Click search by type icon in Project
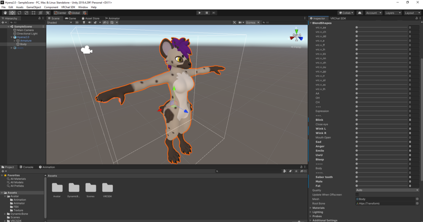Viewport: 423px width, 222px height. 285,171
